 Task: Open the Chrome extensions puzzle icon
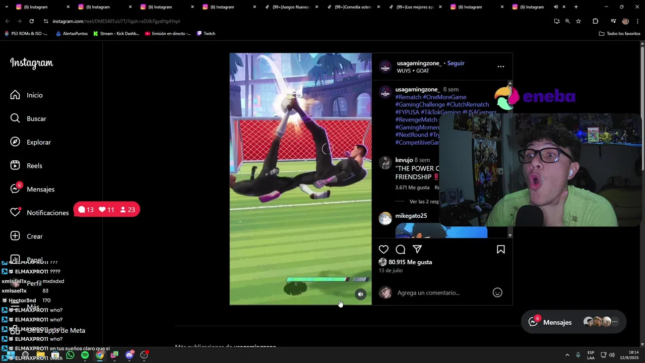(x=595, y=21)
